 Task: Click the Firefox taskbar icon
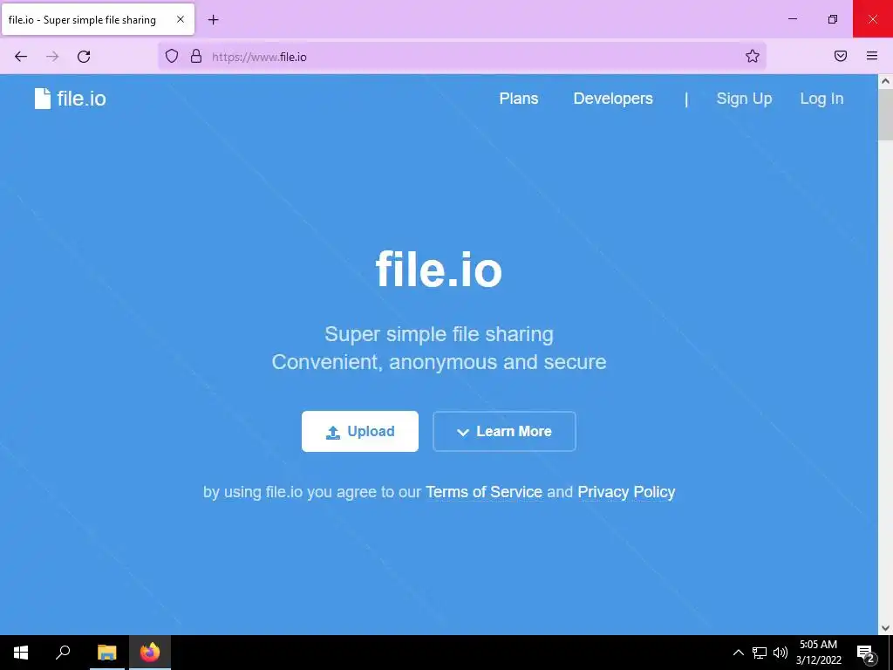pyautogui.click(x=150, y=653)
